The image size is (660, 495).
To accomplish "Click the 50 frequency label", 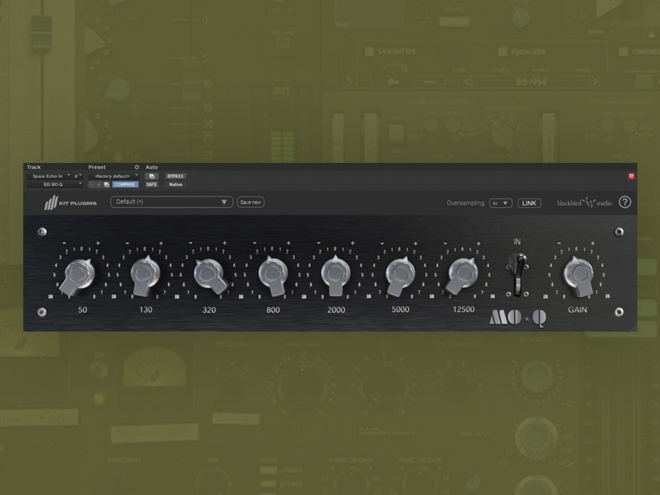I will 82,310.
